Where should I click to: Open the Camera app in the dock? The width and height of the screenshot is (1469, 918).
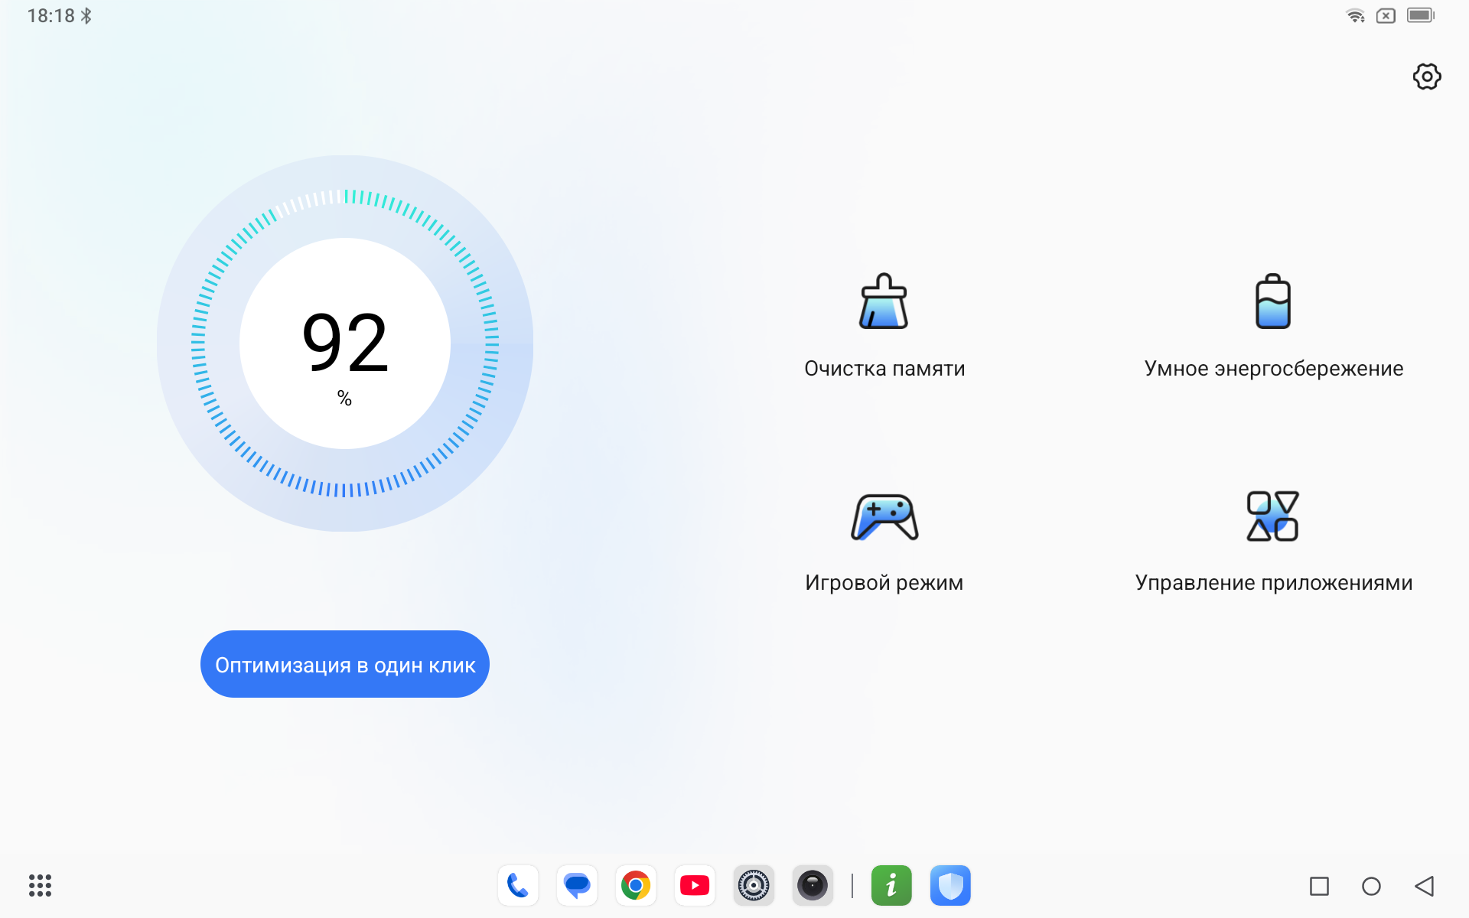click(813, 886)
